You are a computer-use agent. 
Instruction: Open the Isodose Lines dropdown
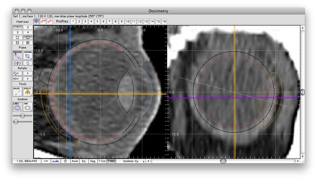[x=17, y=107]
